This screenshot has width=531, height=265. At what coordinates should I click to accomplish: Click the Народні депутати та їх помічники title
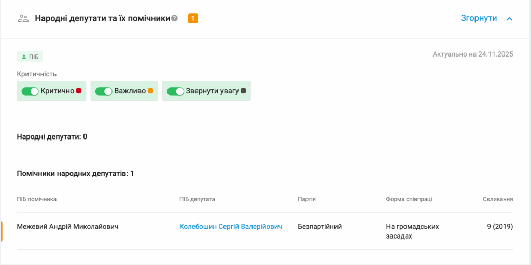pos(103,18)
